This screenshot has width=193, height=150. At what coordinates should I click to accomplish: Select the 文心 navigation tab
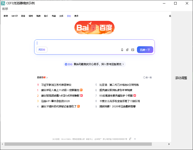point(69,16)
